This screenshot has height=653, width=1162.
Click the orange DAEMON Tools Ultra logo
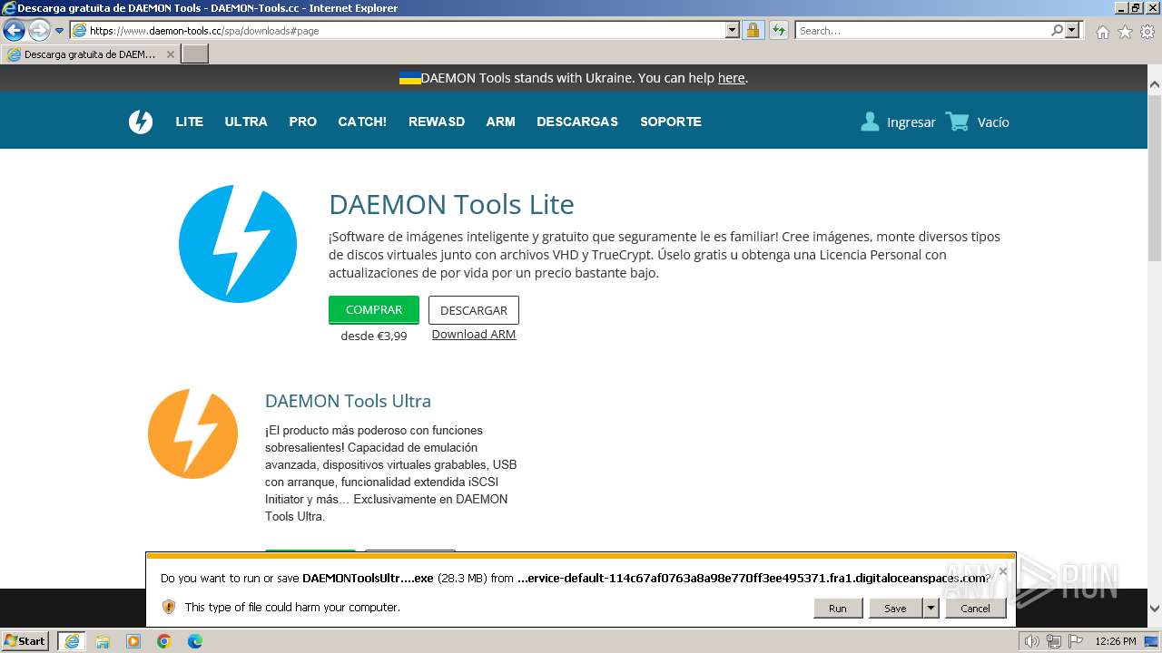pos(192,434)
